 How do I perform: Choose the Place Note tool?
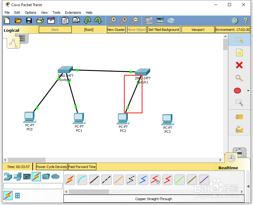[239, 53]
